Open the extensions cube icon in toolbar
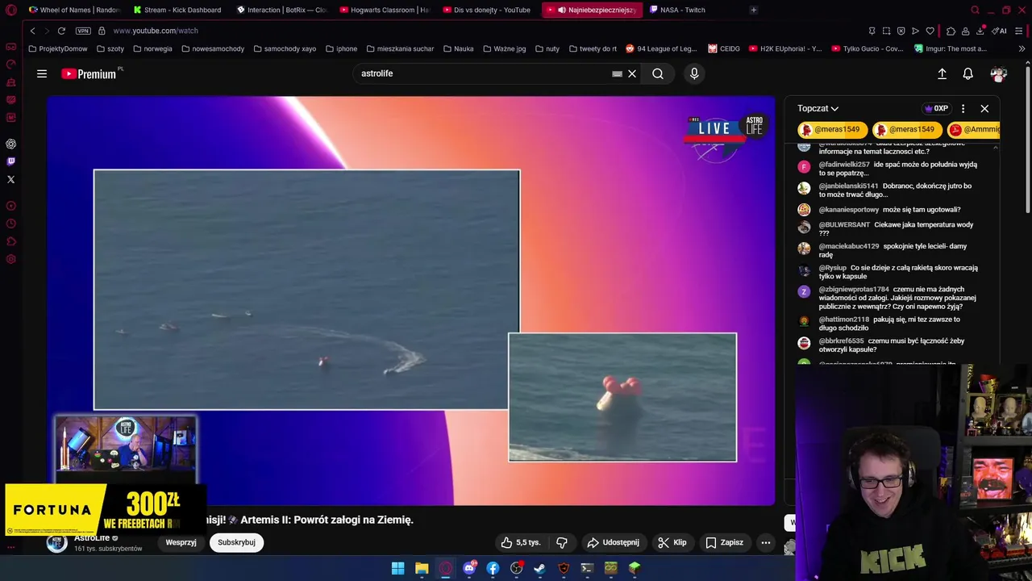The height and width of the screenshot is (581, 1032). click(x=951, y=31)
